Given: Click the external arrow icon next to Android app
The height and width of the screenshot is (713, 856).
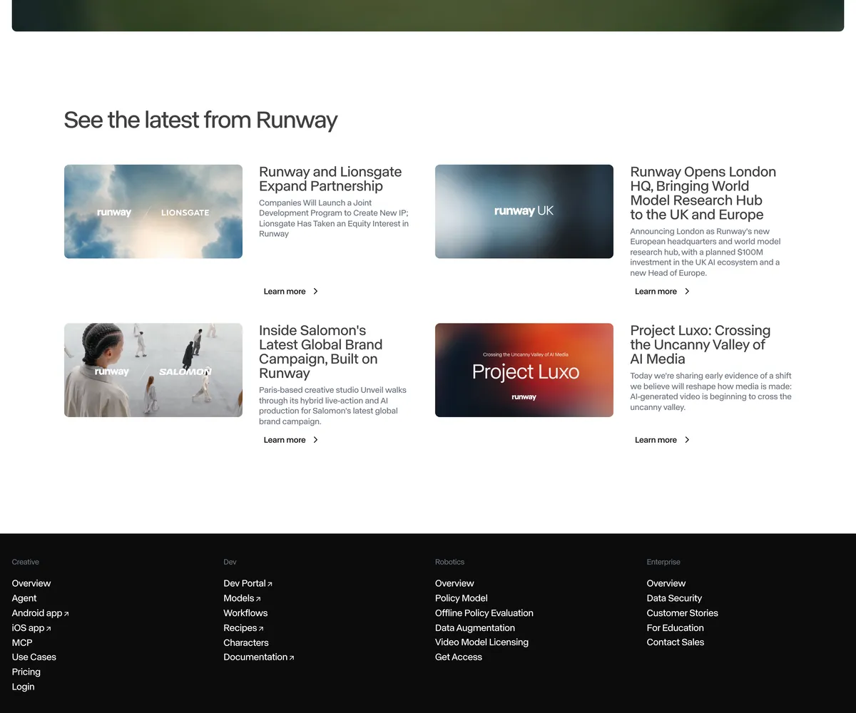Looking at the screenshot, I should click(66, 614).
